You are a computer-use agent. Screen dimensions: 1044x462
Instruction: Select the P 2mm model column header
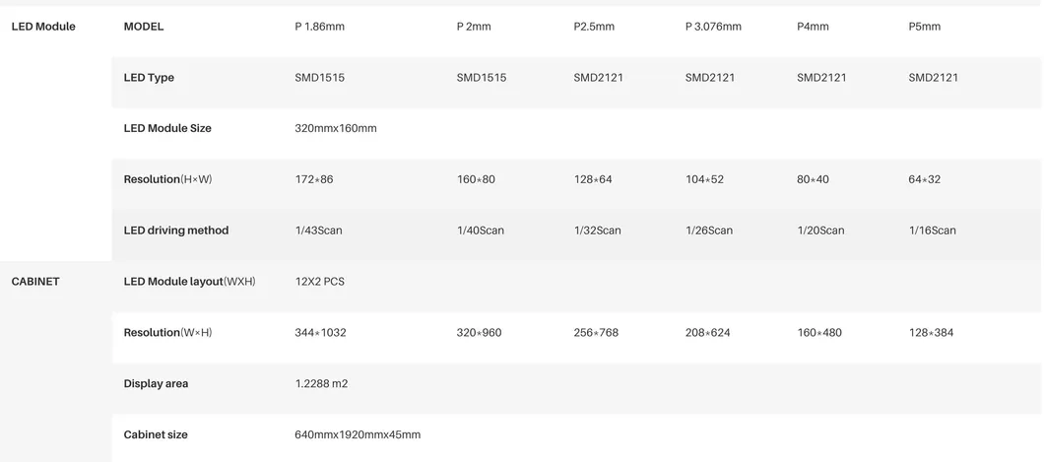point(474,27)
